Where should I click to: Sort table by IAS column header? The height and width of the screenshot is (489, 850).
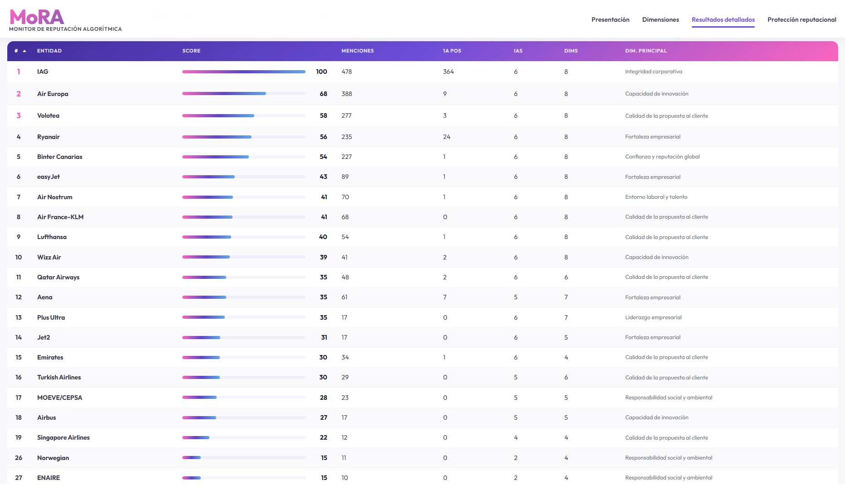click(x=518, y=51)
